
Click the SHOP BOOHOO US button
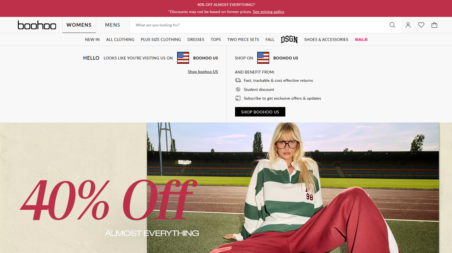pos(260,112)
